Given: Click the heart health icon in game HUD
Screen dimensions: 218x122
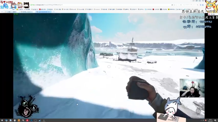Looking at the screenshot, I should (x=26, y=112).
